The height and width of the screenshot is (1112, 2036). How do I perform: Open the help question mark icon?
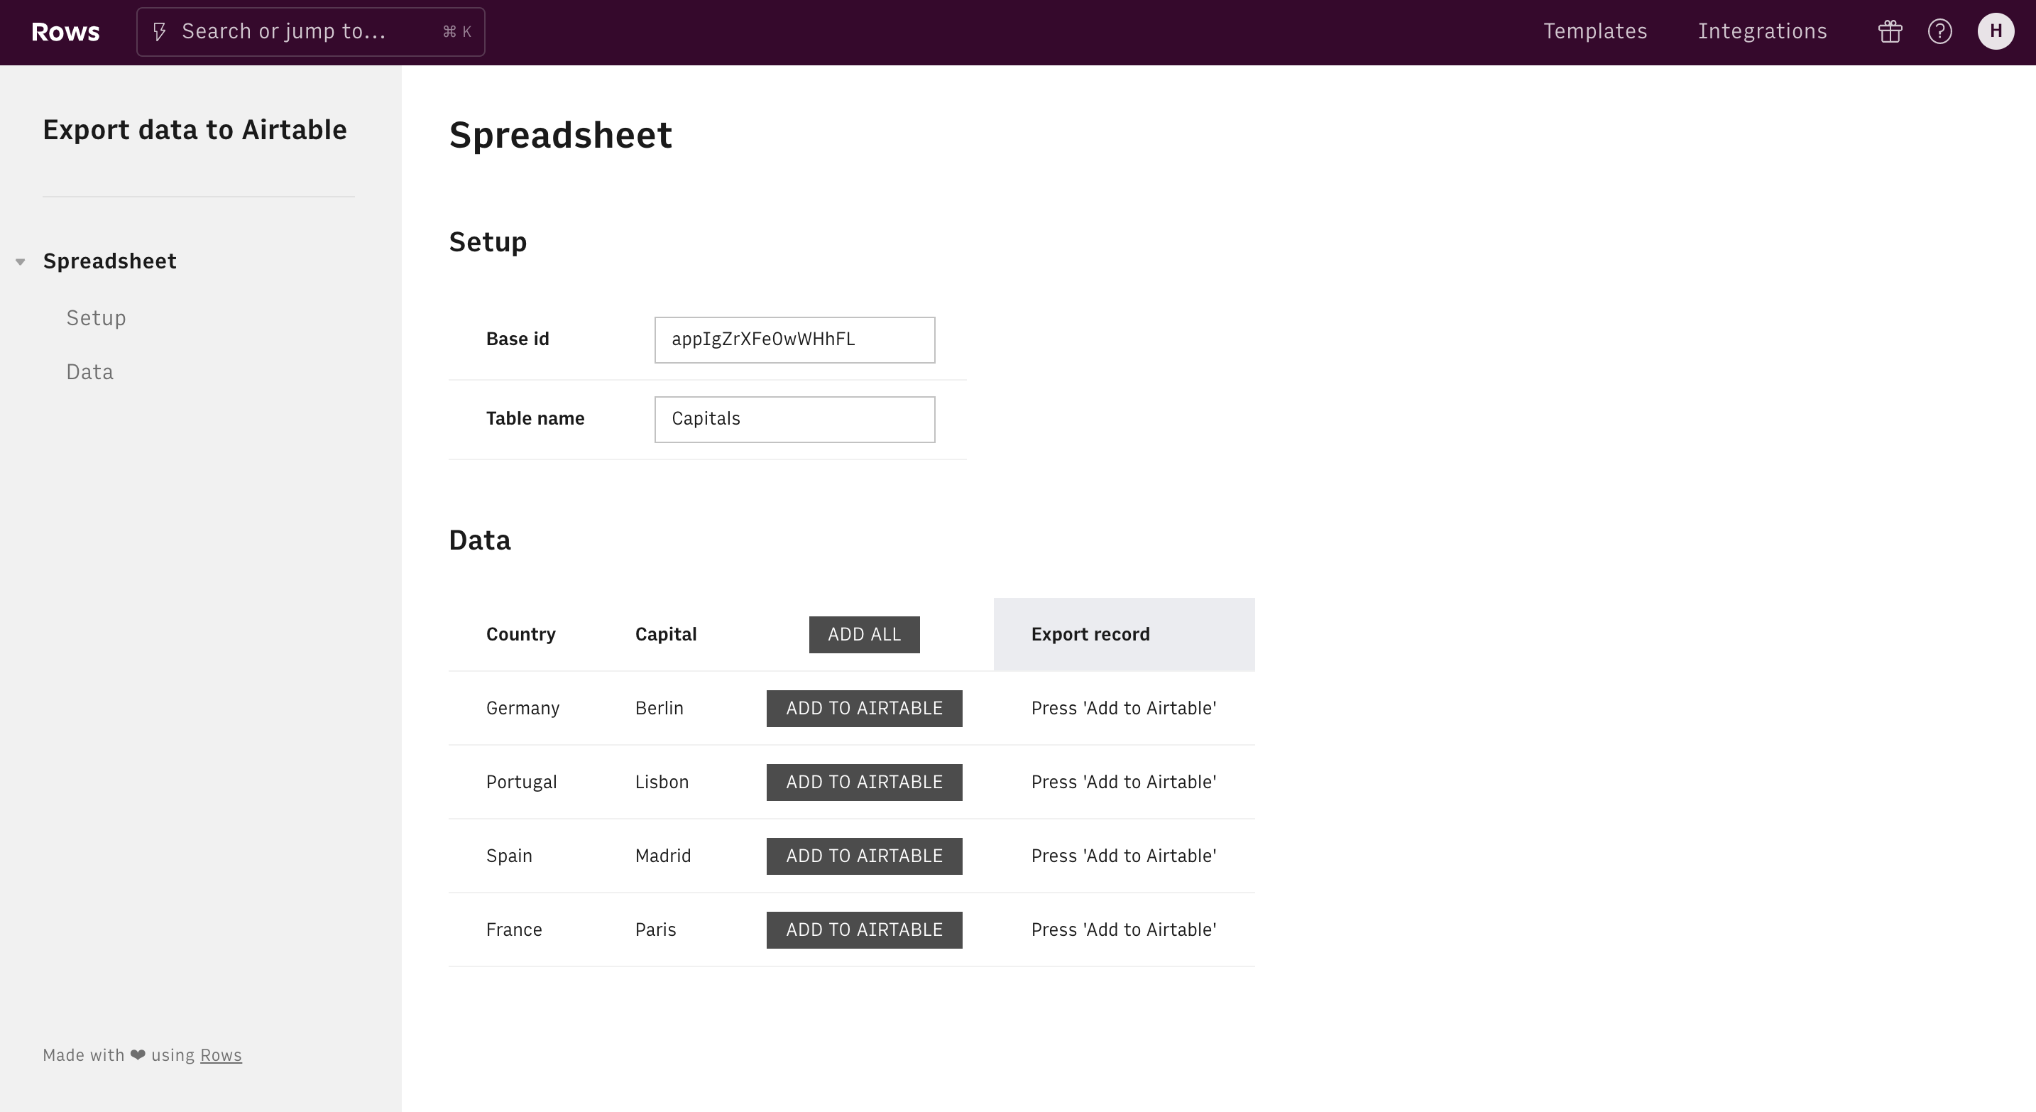[1939, 32]
